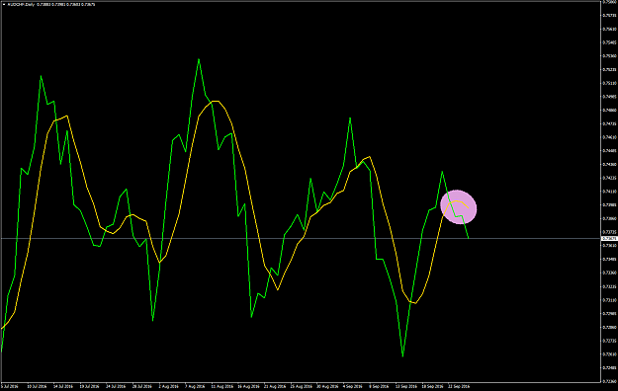Click the '4 Sep 2016' date label
Screen dimensions: 618x391
click(x=353, y=387)
